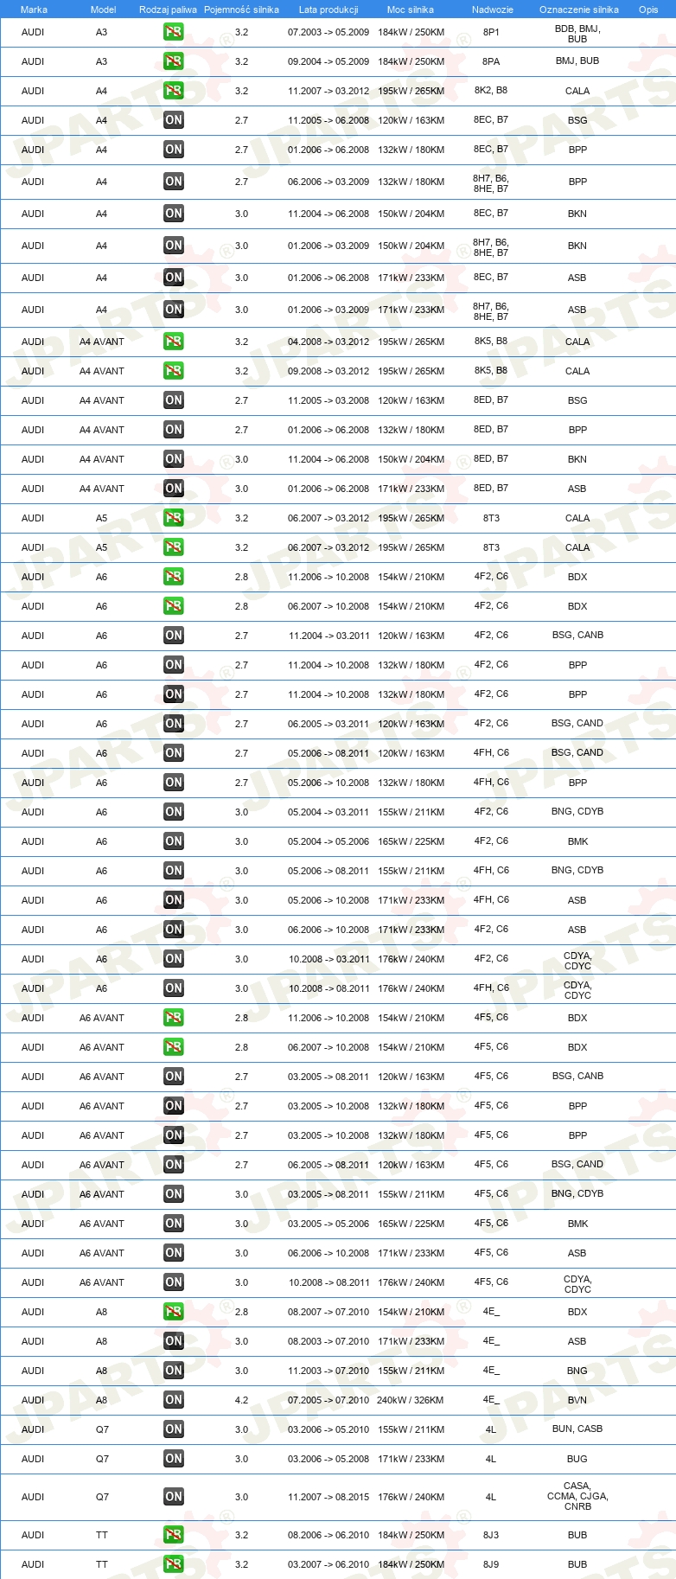Click the ON diesel icon in A4 8EC BSG row
This screenshot has width=676, height=1579.
[x=174, y=120]
